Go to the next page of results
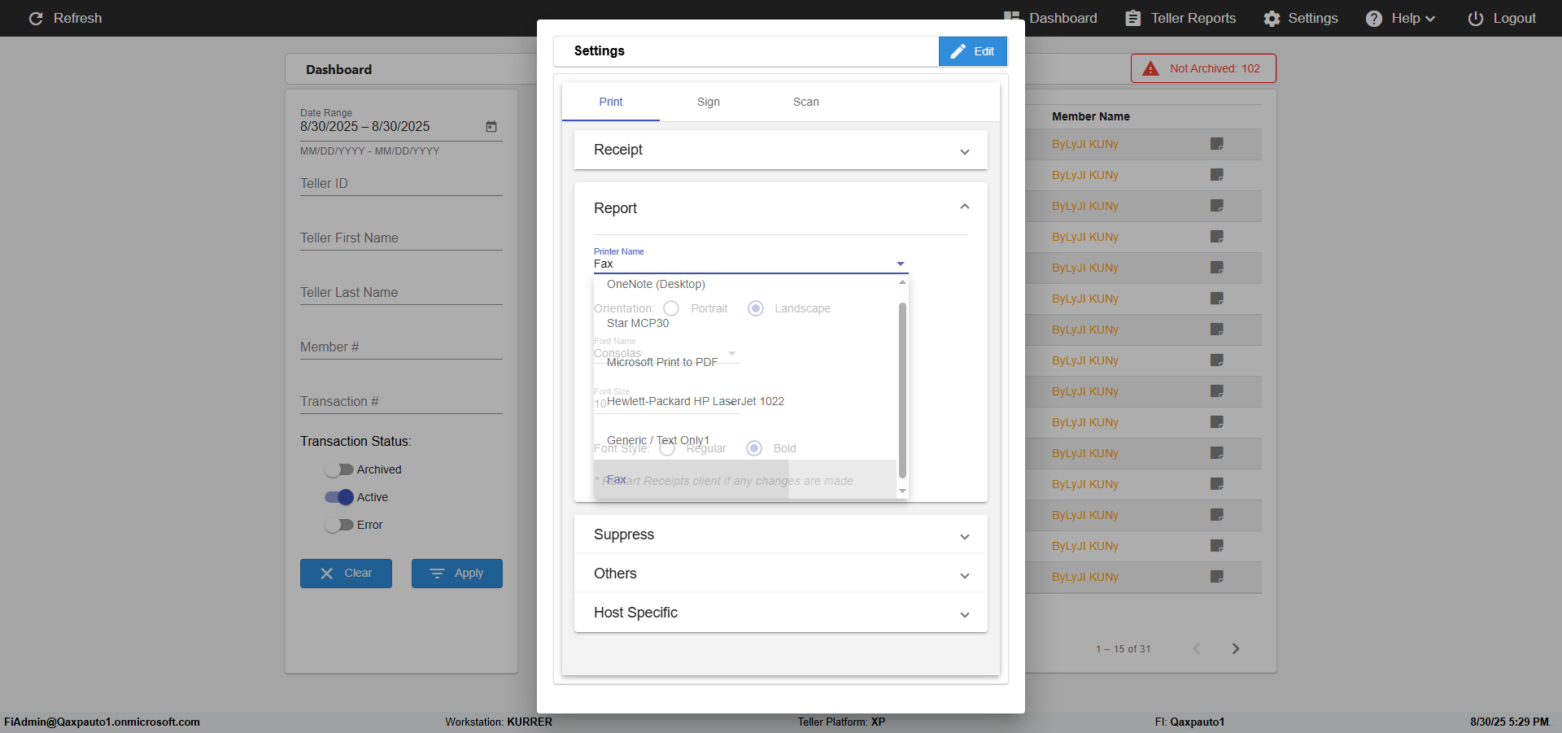The width and height of the screenshot is (1562, 733). (x=1236, y=648)
